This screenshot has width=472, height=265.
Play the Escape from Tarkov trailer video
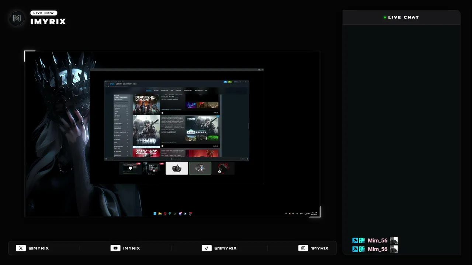(202, 126)
